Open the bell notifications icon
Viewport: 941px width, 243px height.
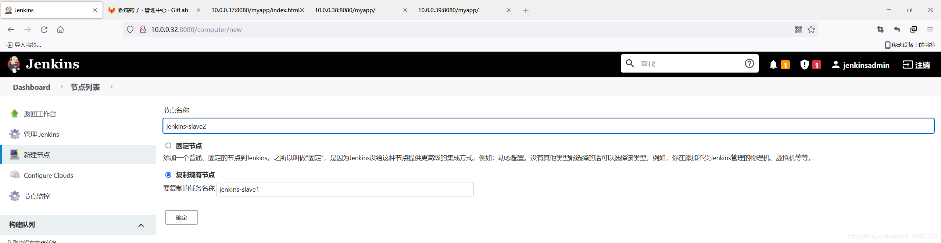pyautogui.click(x=773, y=65)
